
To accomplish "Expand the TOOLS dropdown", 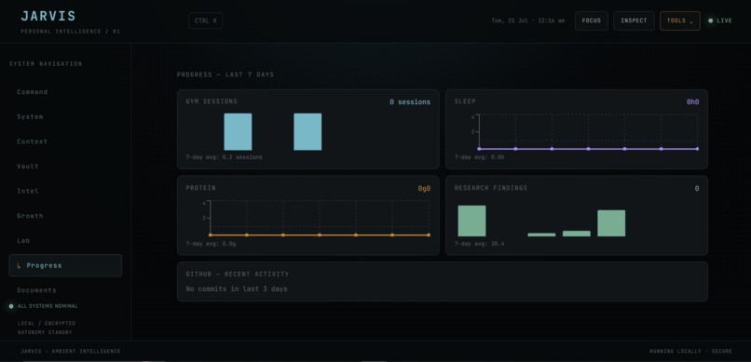I will point(679,21).
